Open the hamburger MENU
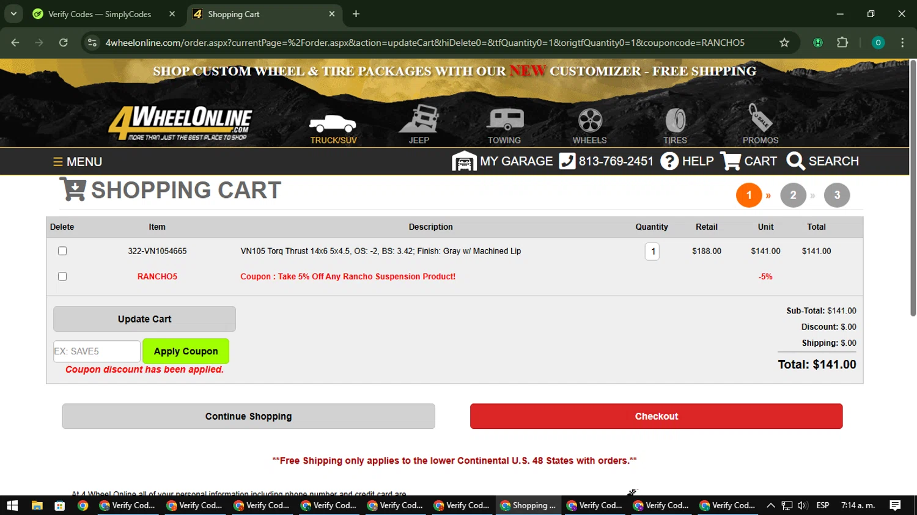Viewport: 917px width, 515px height. pyautogui.click(x=78, y=162)
